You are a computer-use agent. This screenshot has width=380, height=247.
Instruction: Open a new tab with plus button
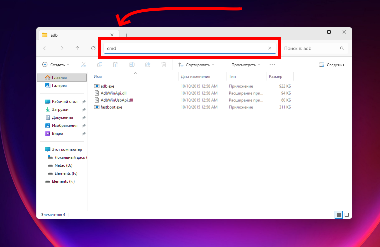pyautogui.click(x=126, y=35)
